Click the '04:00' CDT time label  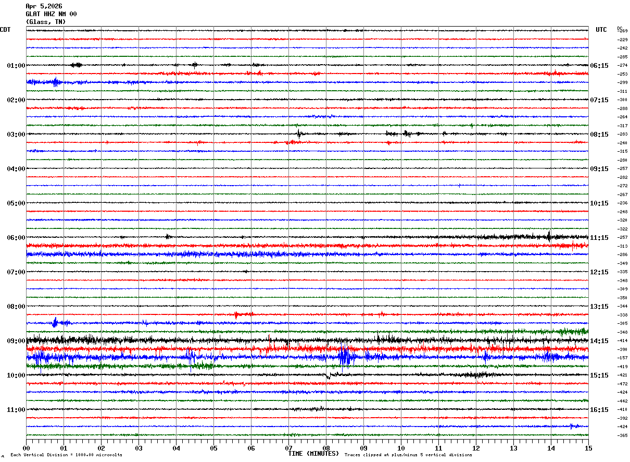(16, 169)
